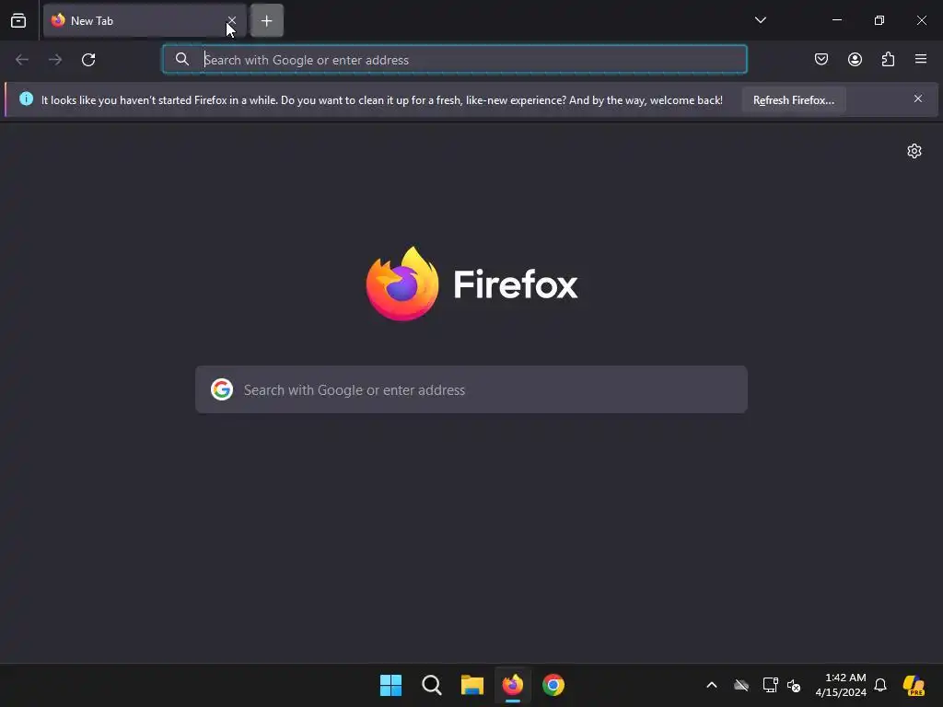
Task: Click the address bar search magnifier icon
Action: 182,59
